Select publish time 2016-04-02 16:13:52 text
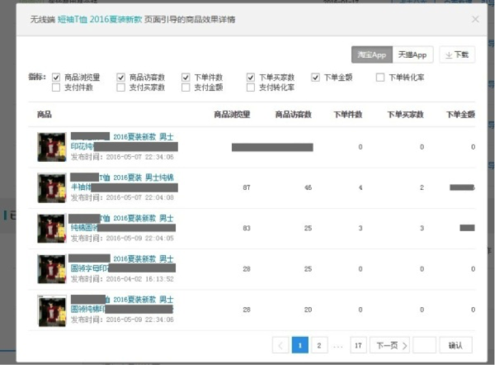 140,279
